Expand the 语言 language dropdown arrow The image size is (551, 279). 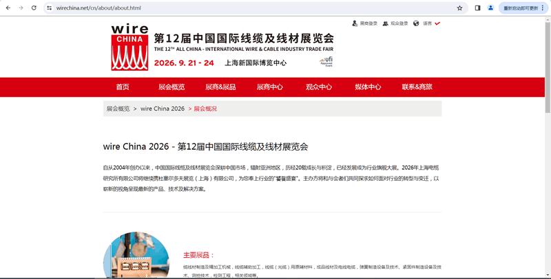[437, 23]
